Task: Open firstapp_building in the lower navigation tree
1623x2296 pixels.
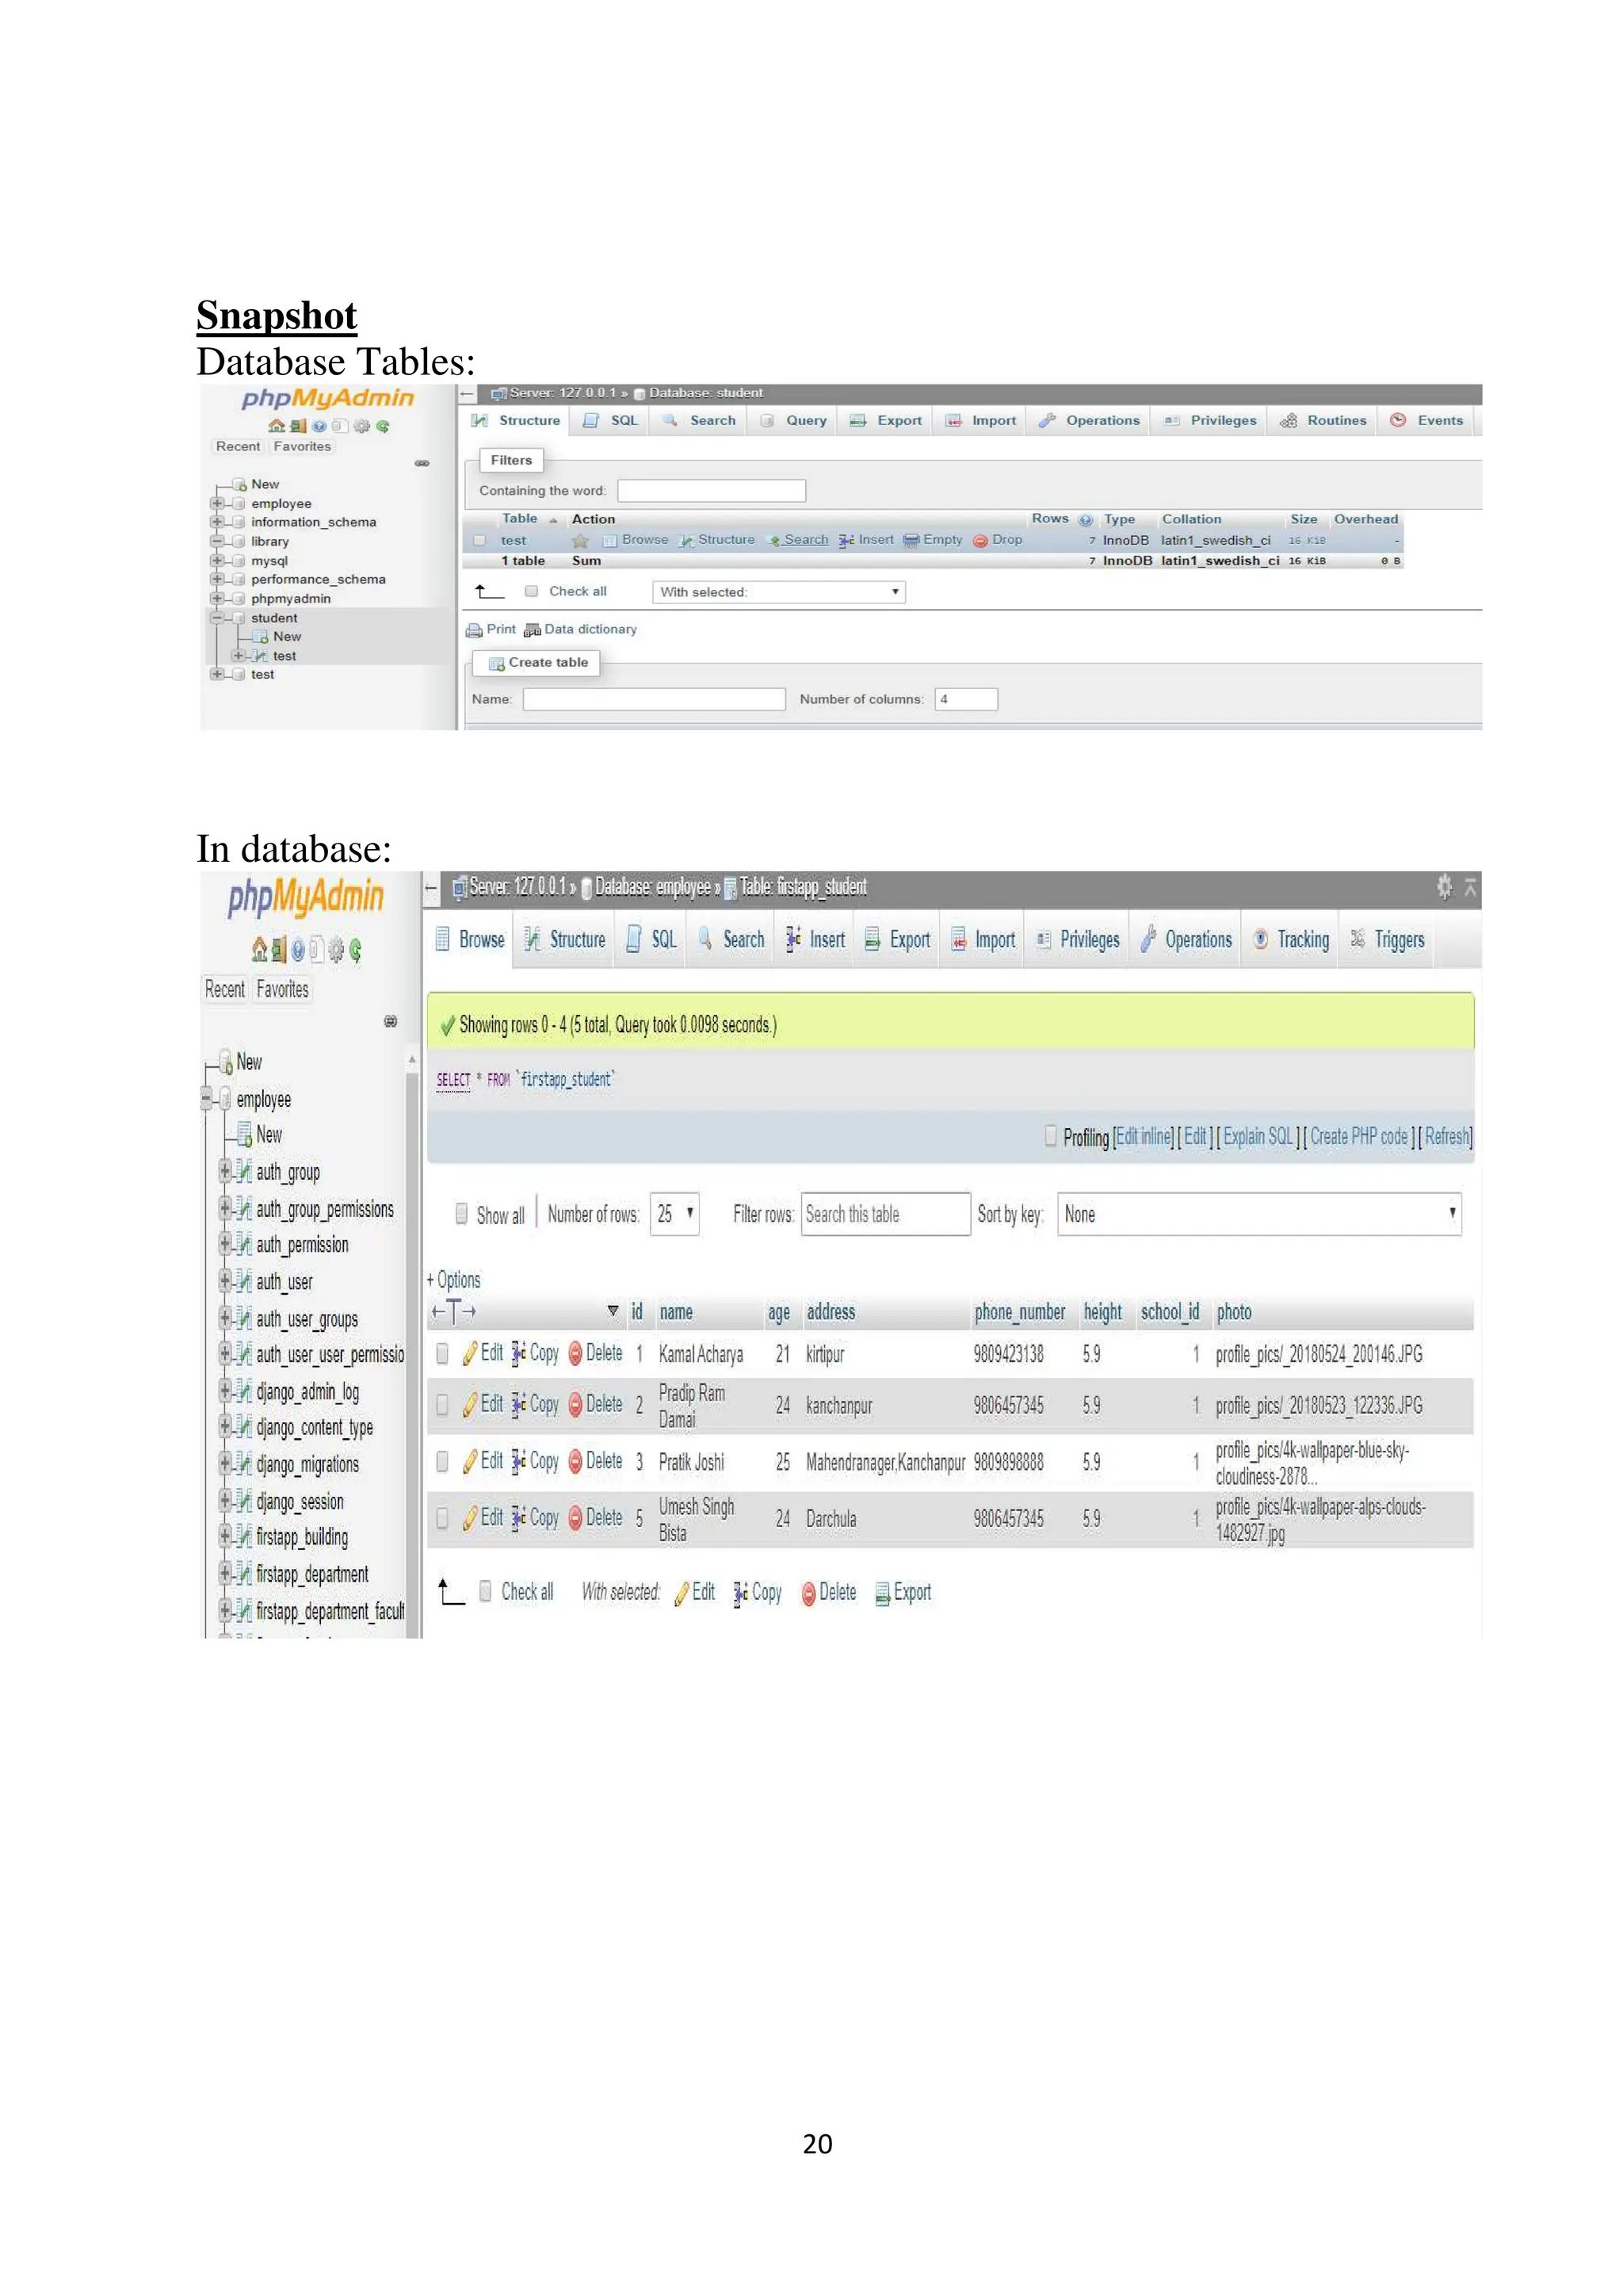Action: coord(302,1537)
